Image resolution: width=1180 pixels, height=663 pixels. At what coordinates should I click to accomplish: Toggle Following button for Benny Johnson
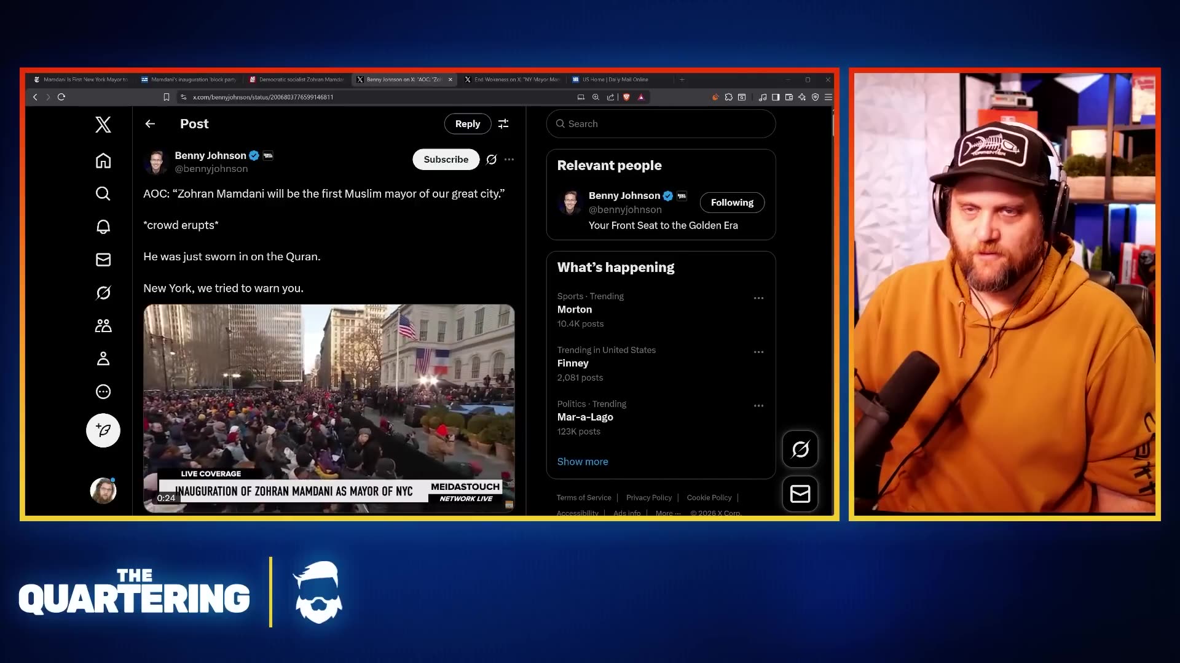click(732, 203)
